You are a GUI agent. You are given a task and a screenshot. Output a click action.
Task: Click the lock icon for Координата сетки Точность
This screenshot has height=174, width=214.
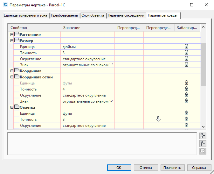point(187,89)
